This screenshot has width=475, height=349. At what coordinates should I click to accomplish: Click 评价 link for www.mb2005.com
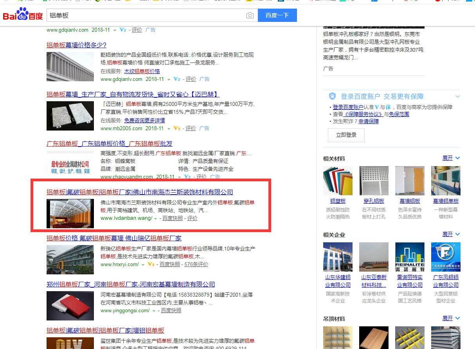pyautogui.click(x=191, y=128)
